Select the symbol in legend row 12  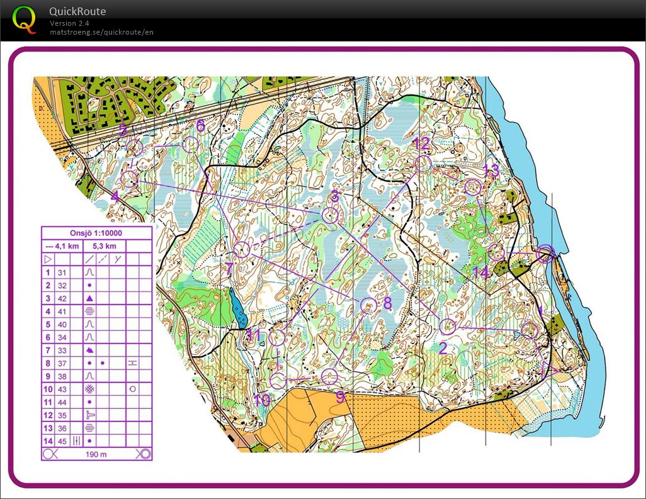(x=90, y=415)
